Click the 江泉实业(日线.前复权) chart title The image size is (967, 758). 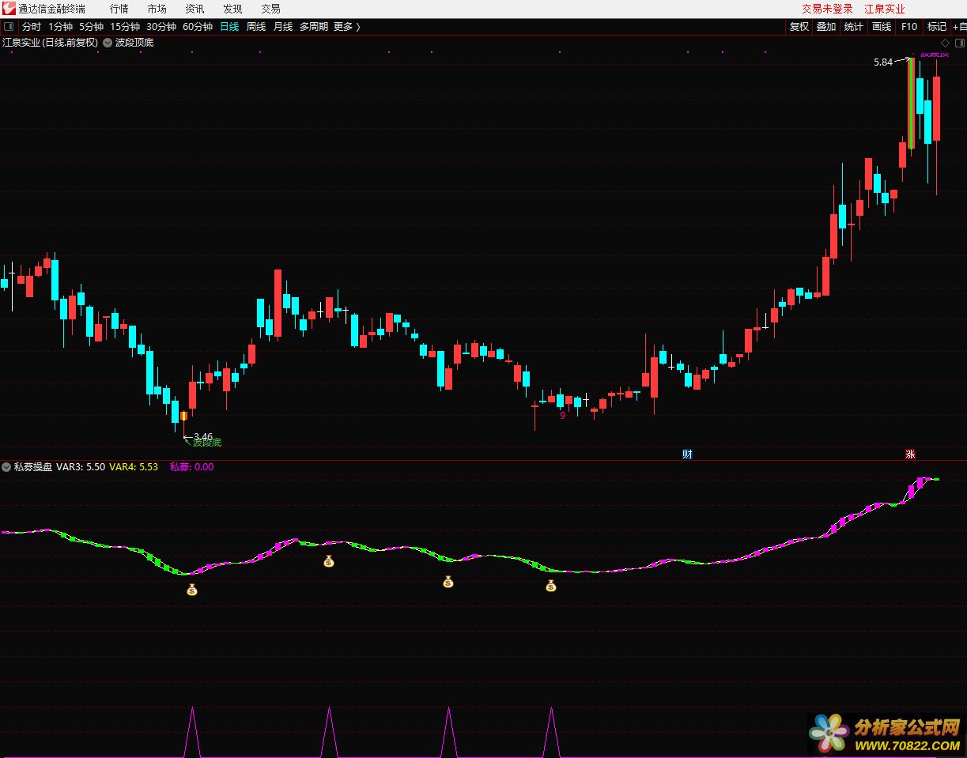51,43
